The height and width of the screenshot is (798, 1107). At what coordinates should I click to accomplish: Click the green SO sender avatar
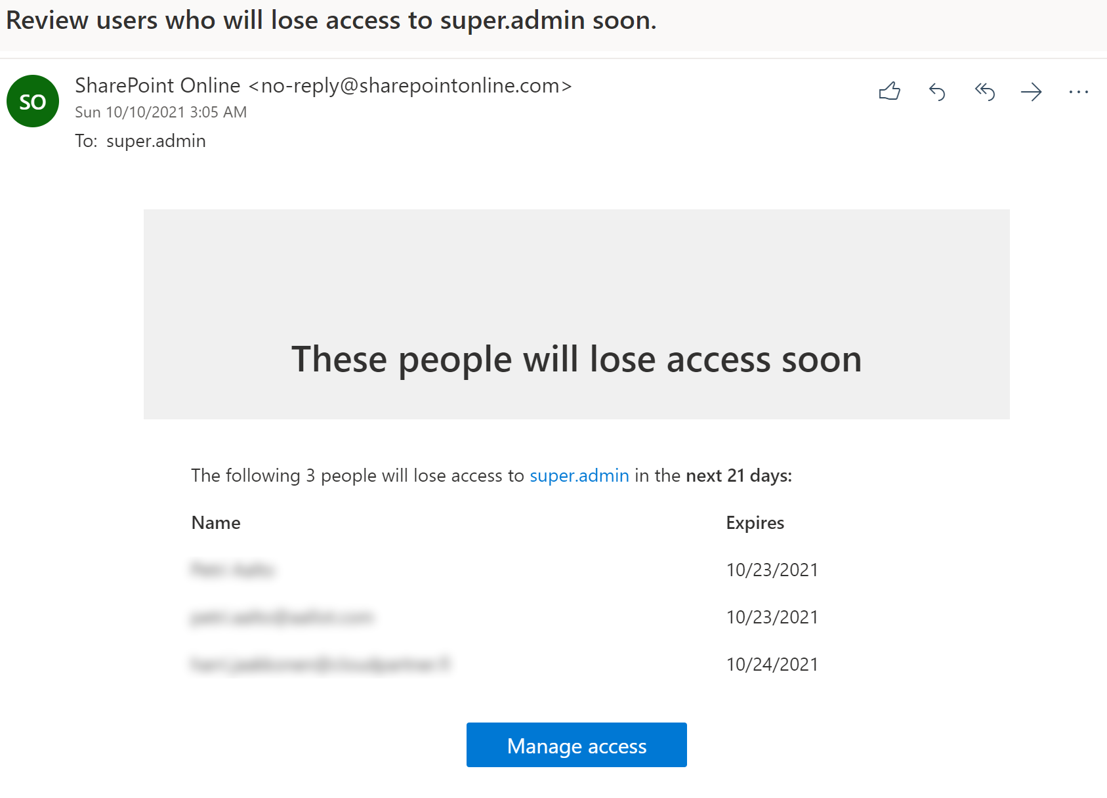(33, 101)
